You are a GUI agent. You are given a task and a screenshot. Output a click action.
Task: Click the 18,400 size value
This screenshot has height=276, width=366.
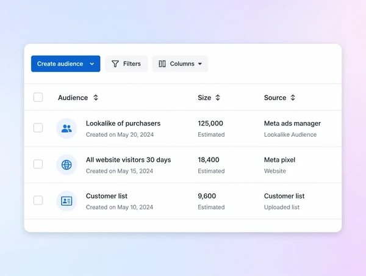pos(209,160)
